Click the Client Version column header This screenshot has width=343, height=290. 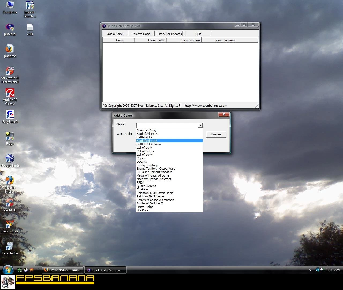click(x=184, y=40)
